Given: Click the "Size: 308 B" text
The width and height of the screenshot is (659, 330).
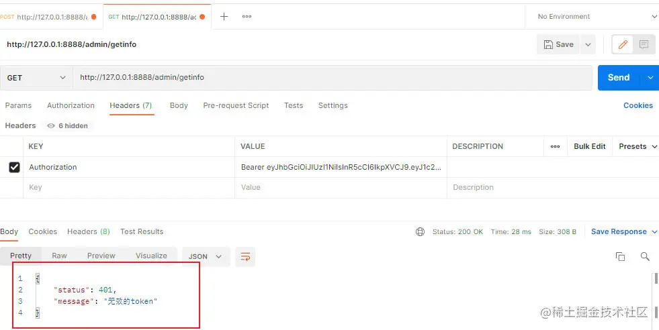Looking at the screenshot, I should click(x=558, y=232).
